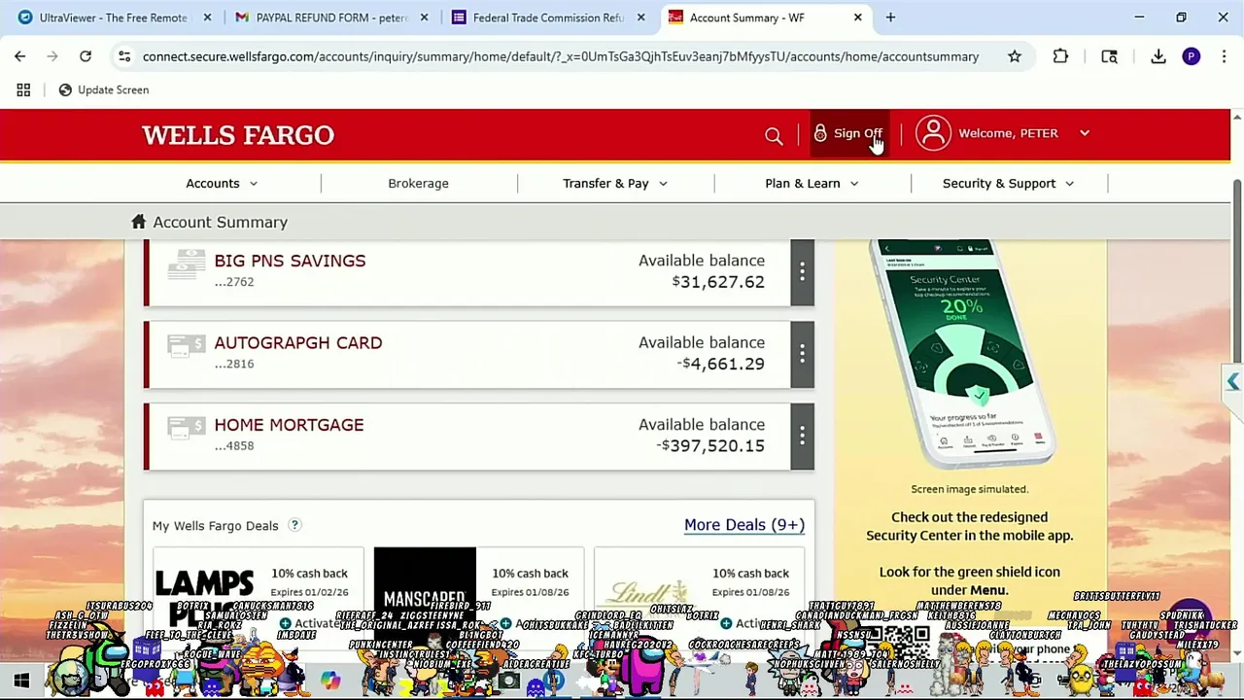Viewport: 1244px width, 700px height.
Task: Click the Chrome profile P avatar
Action: point(1191,56)
